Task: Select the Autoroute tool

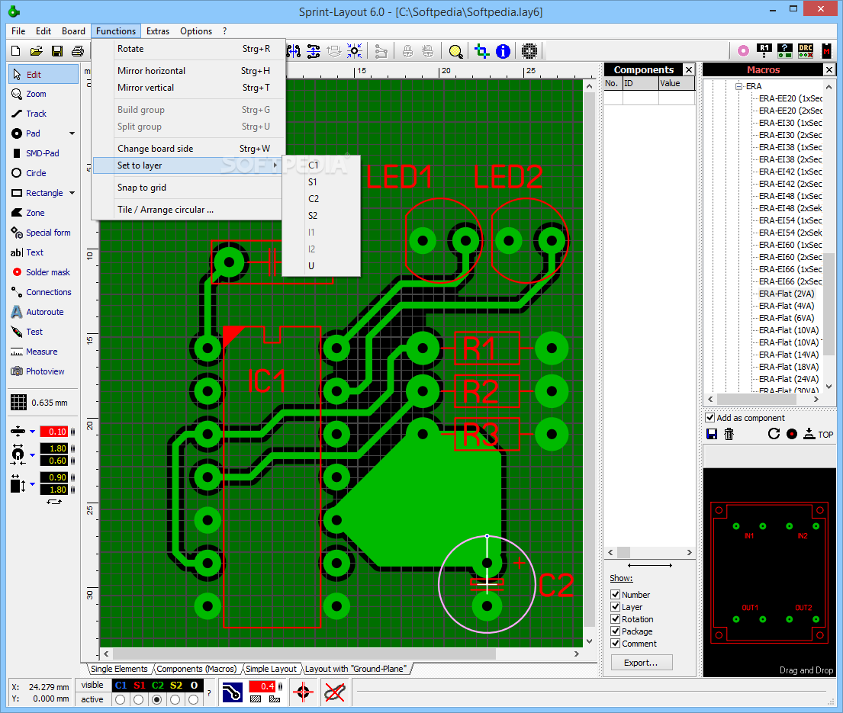Action: [43, 312]
